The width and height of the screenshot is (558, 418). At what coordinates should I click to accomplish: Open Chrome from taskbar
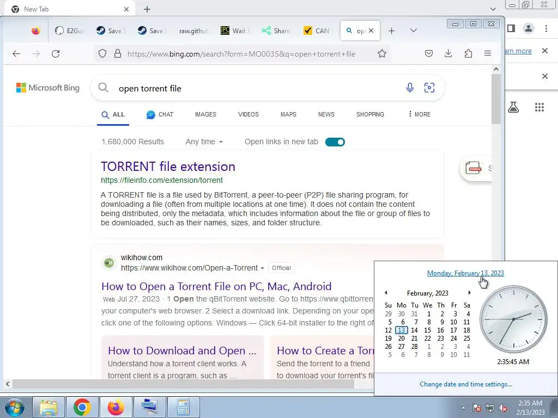tap(82, 407)
